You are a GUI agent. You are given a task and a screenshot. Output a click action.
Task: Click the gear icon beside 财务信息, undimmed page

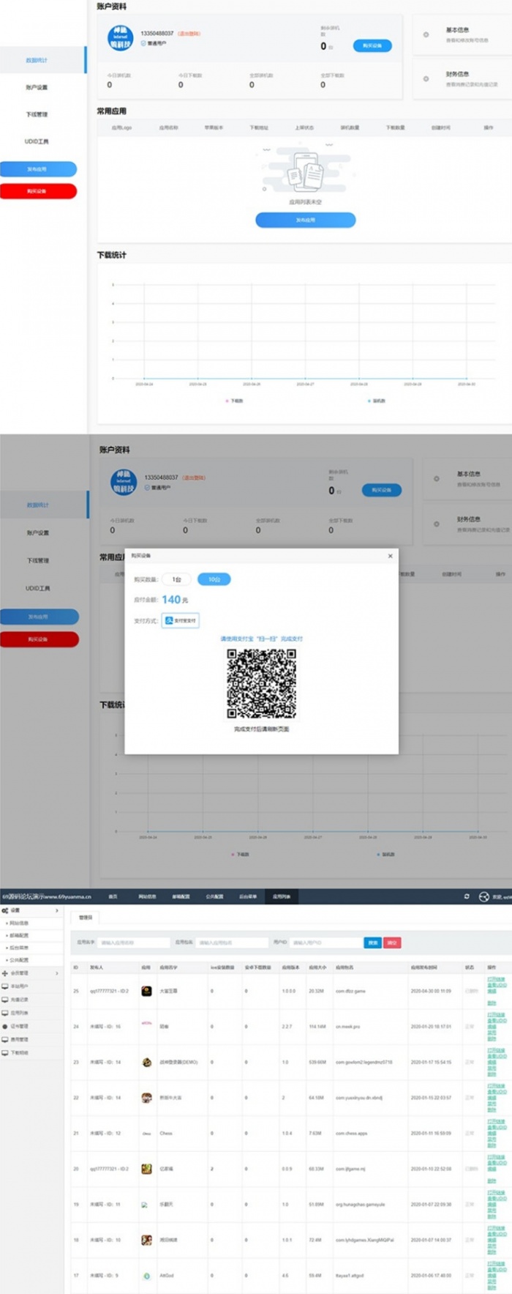click(x=426, y=78)
